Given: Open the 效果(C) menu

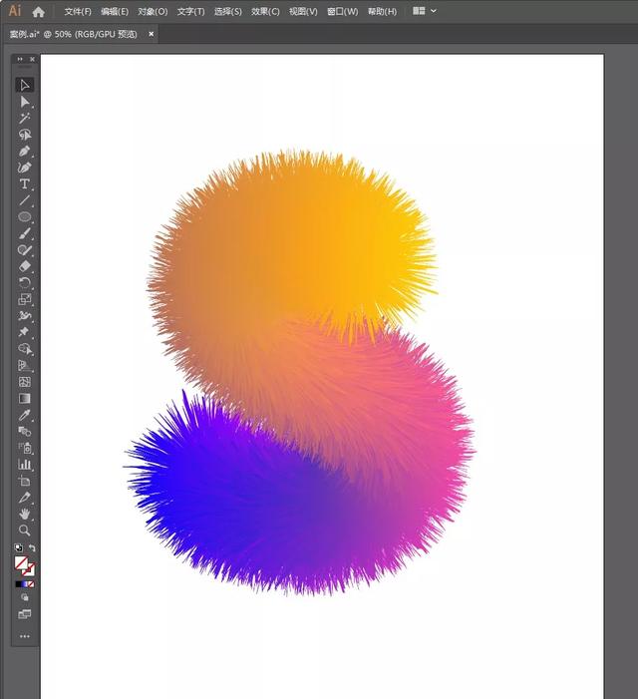Looking at the screenshot, I should click(265, 12).
